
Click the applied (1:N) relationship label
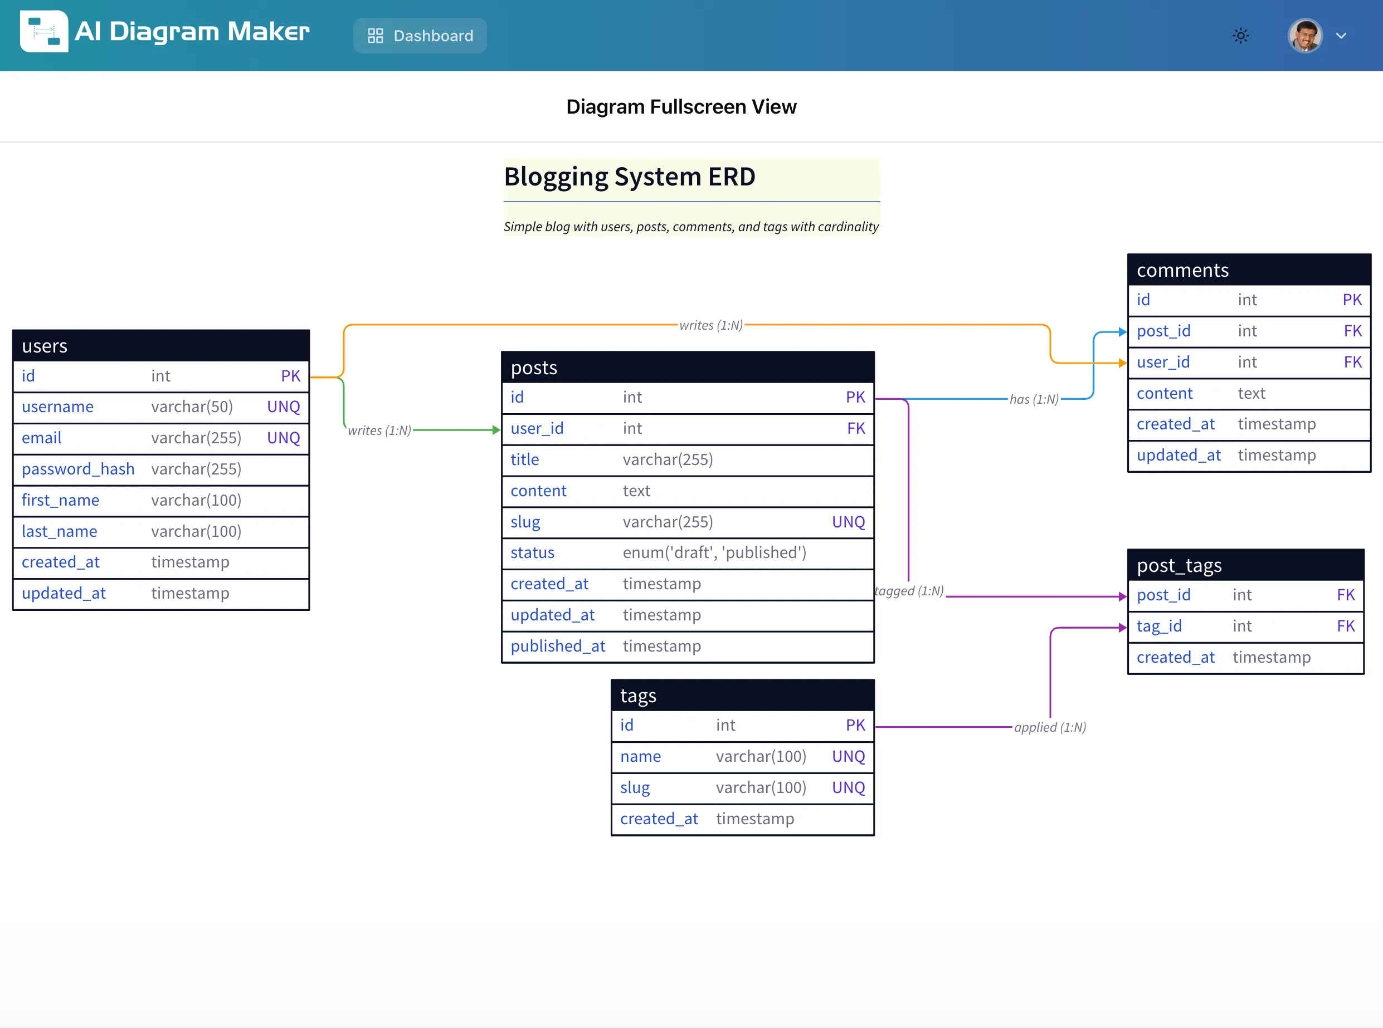1050,726
